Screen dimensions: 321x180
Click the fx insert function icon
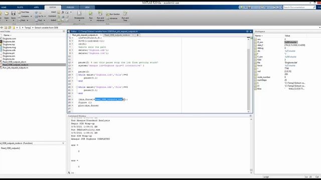pos(63,12)
